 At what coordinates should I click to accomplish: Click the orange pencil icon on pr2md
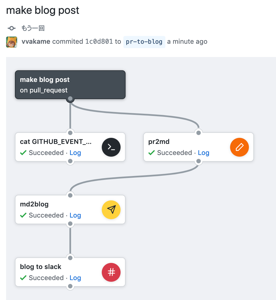click(x=239, y=147)
